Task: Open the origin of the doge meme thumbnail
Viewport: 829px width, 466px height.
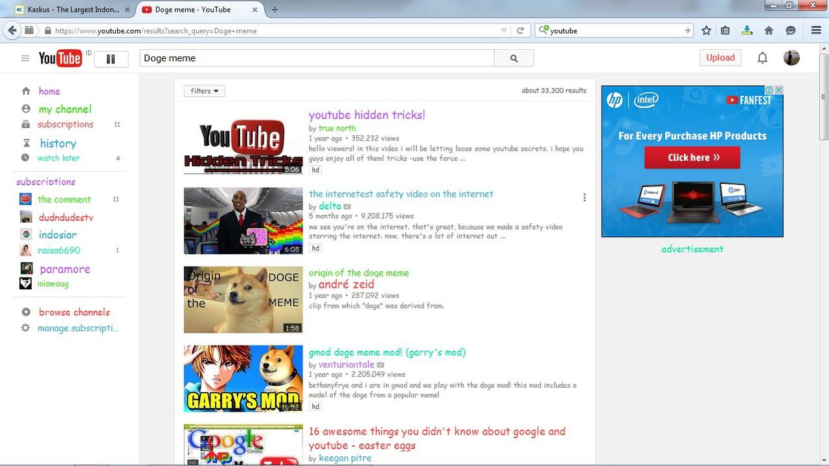Action: click(x=243, y=300)
